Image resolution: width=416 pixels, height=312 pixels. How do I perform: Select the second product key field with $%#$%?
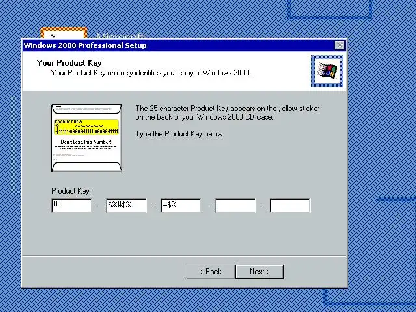coord(126,205)
